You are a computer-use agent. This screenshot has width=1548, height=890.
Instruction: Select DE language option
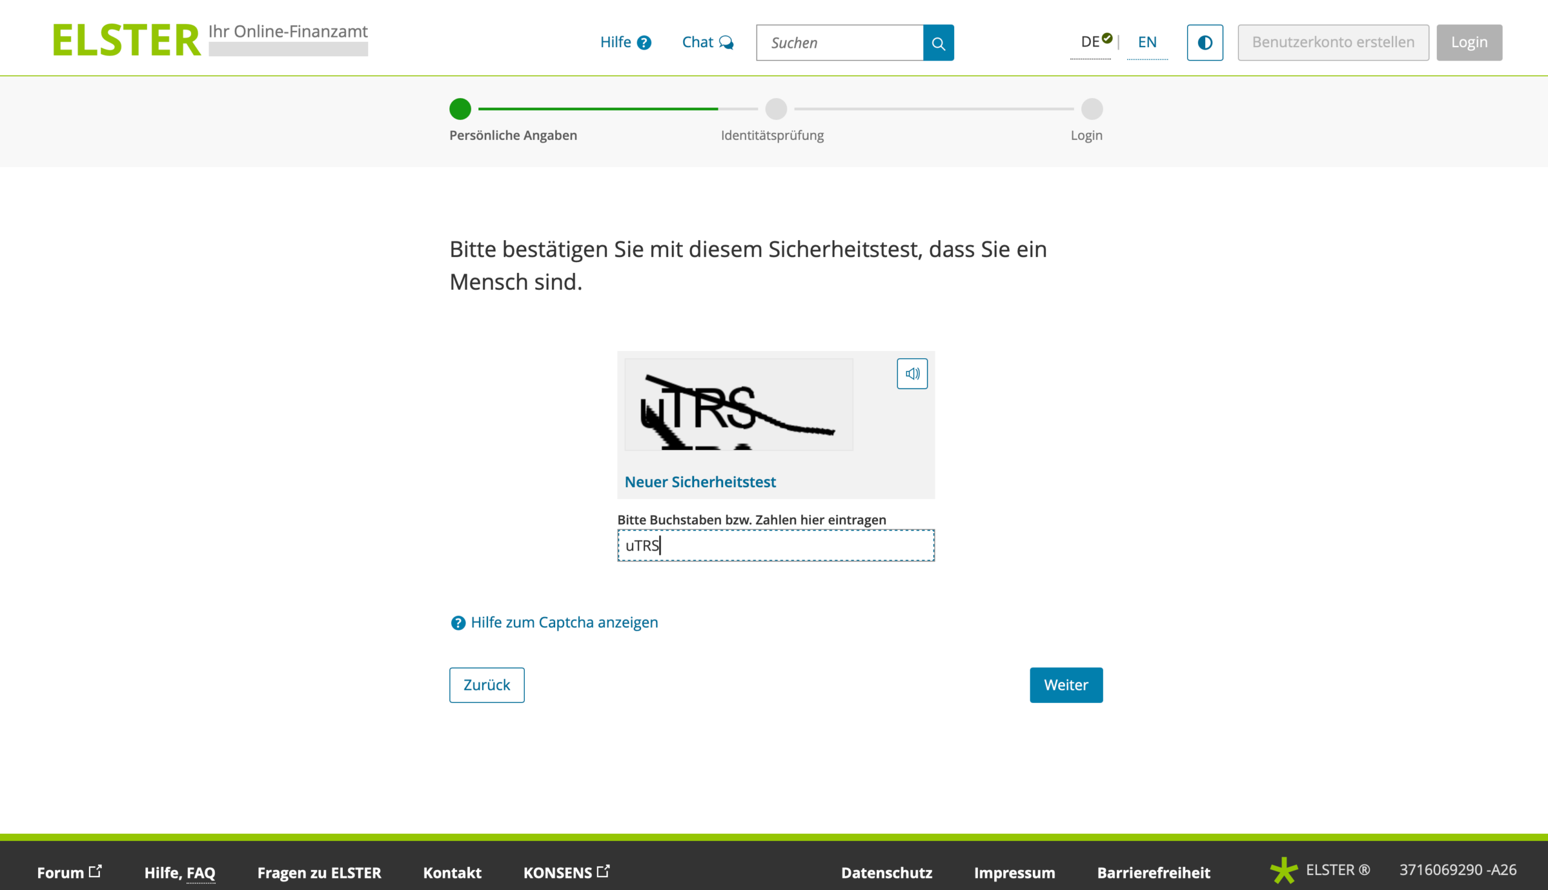[1090, 42]
